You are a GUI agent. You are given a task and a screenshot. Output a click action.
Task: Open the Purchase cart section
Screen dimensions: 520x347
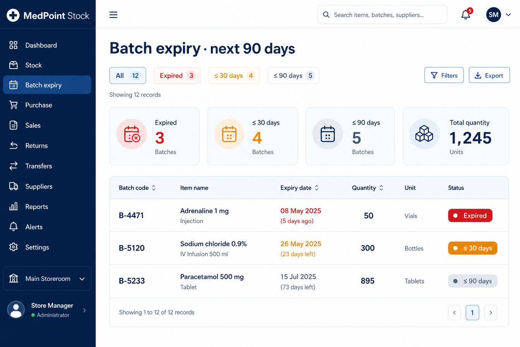(47, 105)
